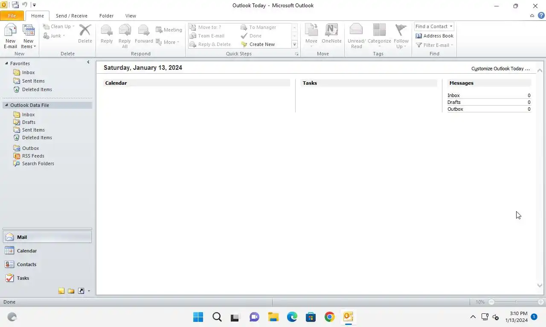This screenshot has height=327, width=546.
Task: Click zoom out minus button
Action: pyautogui.click(x=491, y=302)
